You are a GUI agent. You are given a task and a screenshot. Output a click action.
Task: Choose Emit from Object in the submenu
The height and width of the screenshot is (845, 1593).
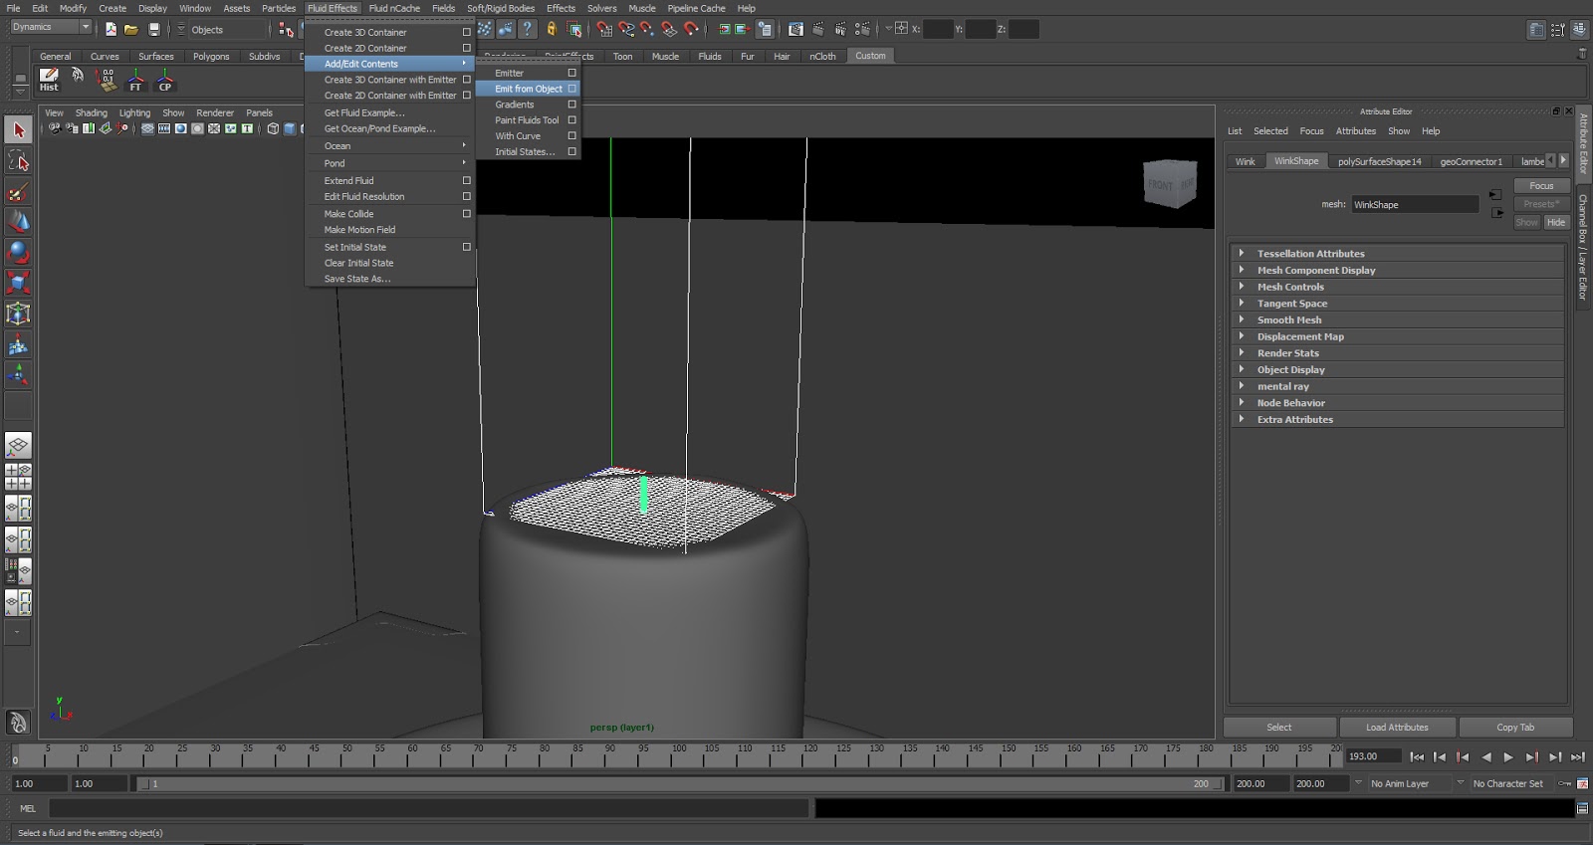tap(528, 89)
